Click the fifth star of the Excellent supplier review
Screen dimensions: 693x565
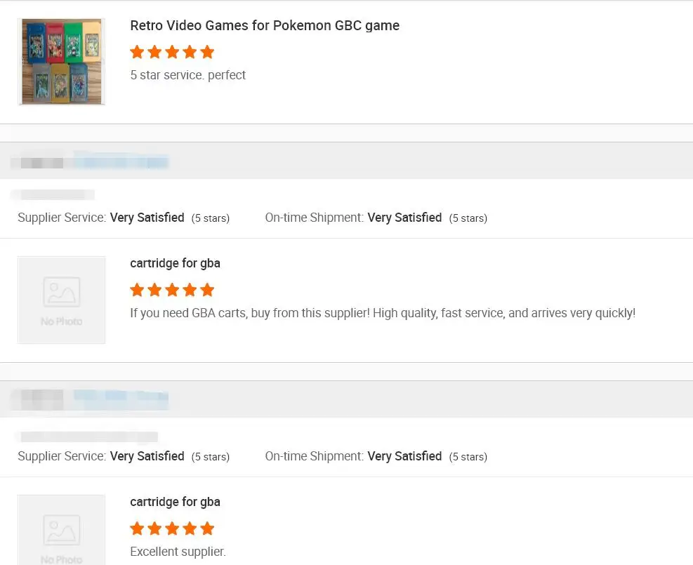click(207, 529)
